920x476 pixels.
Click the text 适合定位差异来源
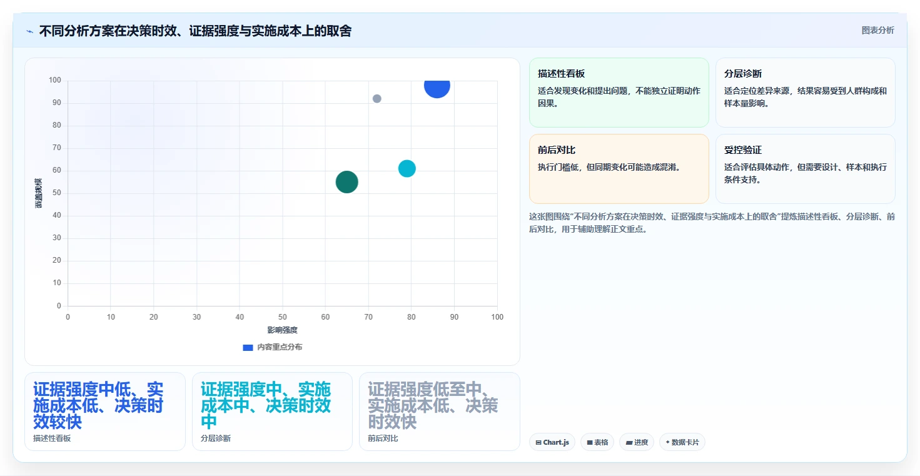[x=757, y=91]
